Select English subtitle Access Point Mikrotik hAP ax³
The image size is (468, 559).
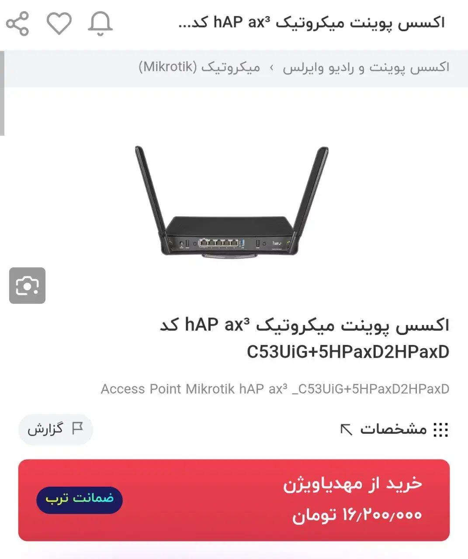[x=275, y=389]
